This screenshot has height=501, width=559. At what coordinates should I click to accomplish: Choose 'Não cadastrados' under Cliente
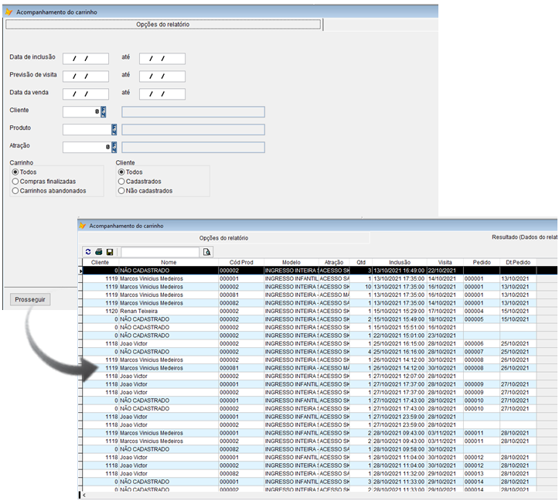(x=121, y=190)
